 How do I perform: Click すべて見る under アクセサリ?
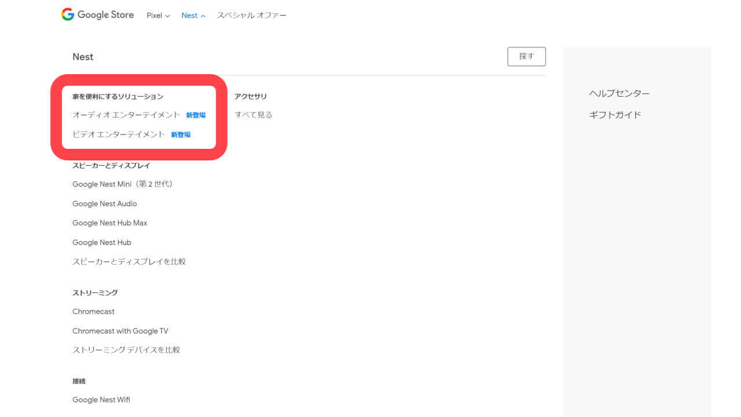(x=253, y=115)
